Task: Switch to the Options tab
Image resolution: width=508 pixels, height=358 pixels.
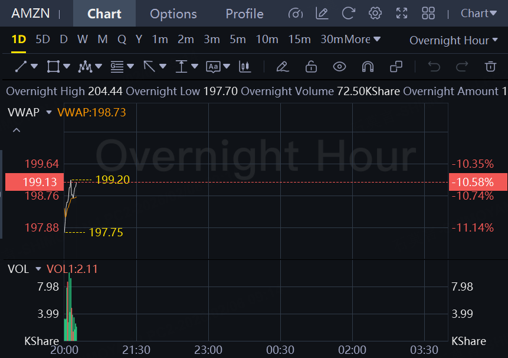Action: pyautogui.click(x=173, y=14)
